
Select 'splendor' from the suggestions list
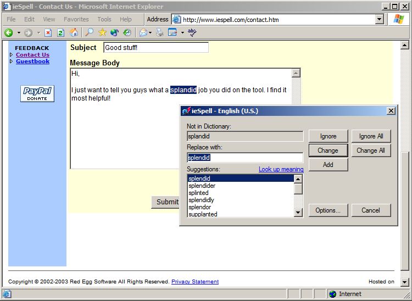pyautogui.click(x=200, y=207)
